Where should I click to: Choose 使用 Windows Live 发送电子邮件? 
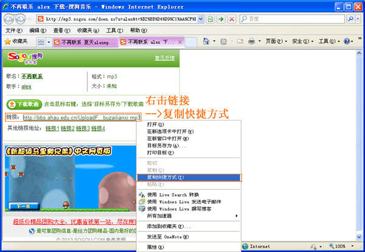tap(188, 201)
